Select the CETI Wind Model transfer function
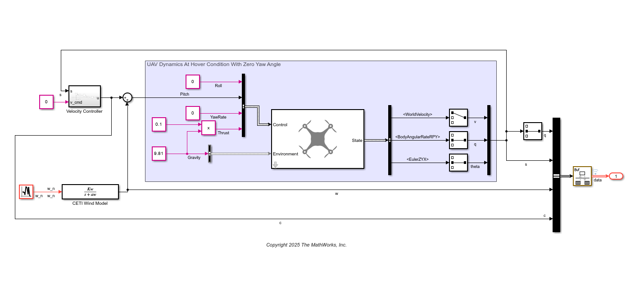Image resolution: width=626 pixels, height=300 pixels. coord(90,192)
